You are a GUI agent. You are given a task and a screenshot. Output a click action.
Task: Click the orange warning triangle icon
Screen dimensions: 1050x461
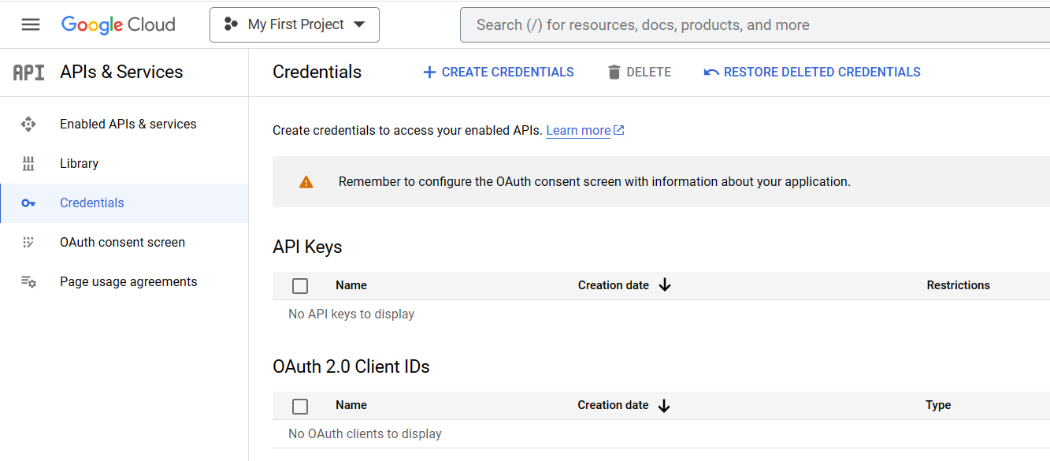click(306, 182)
